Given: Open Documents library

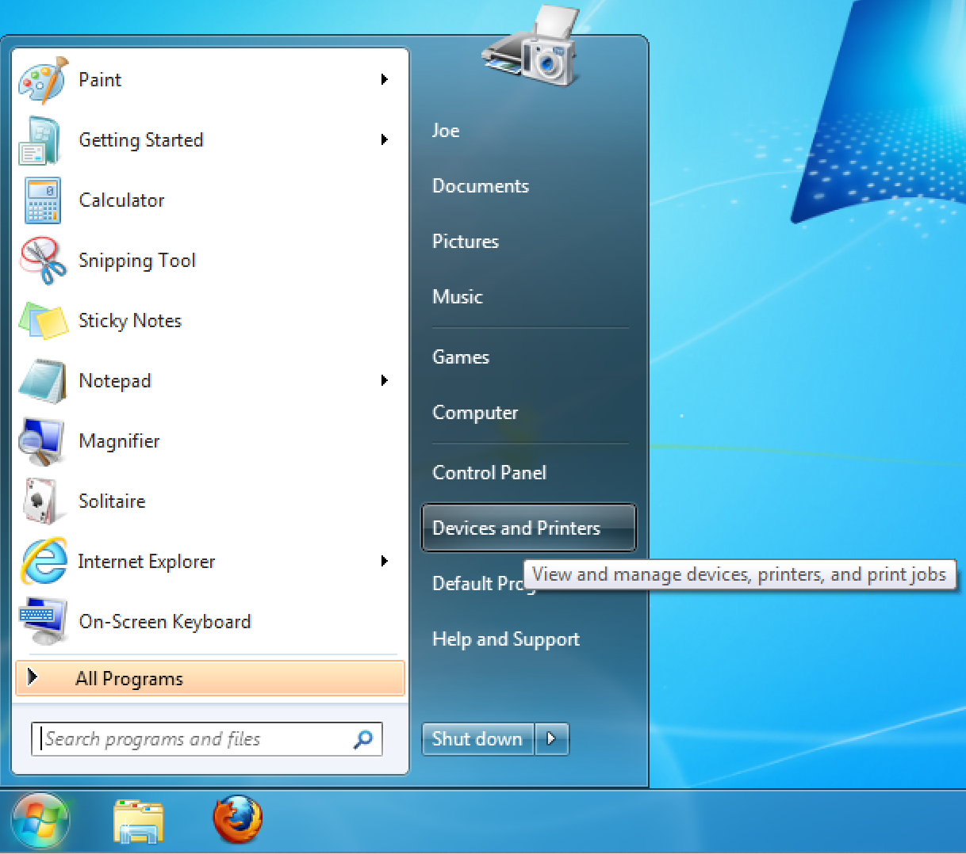Looking at the screenshot, I should 481,186.
